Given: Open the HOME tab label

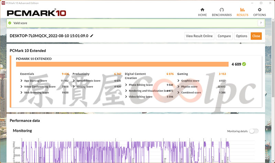Looking at the screenshot, I should pos(202,15).
